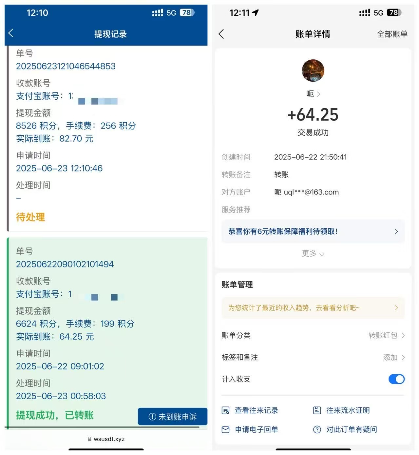419x455 pixels.
Task: Open income trend analysis banner
Action: [x=313, y=308]
